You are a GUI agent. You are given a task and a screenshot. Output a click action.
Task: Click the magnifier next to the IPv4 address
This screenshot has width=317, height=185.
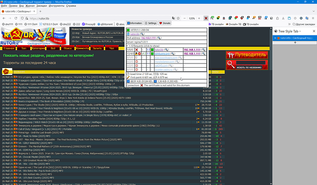(159, 38)
